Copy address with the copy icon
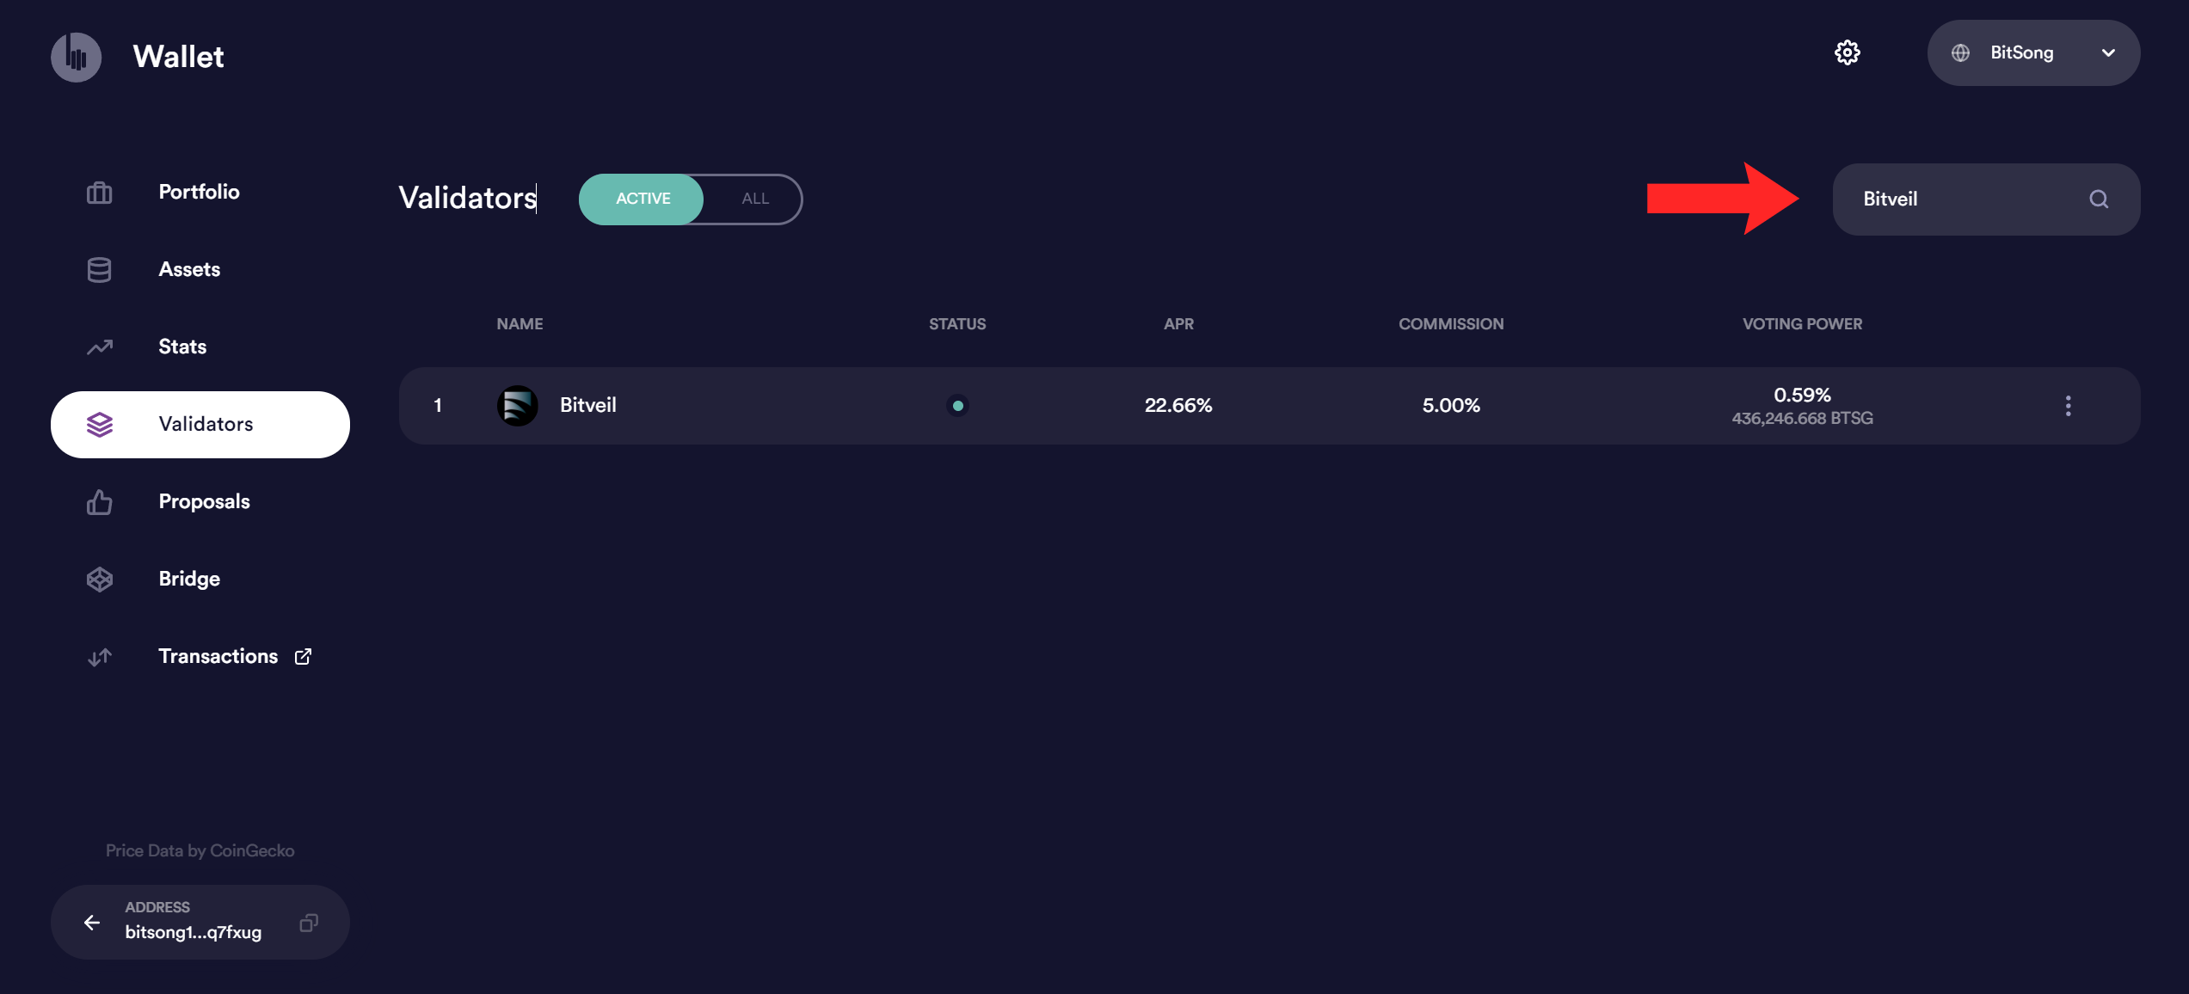This screenshot has height=994, width=2189. click(x=309, y=923)
